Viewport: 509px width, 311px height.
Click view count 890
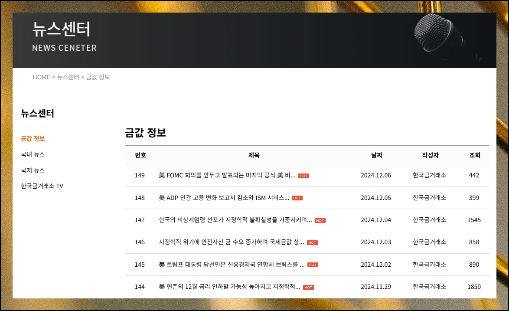[x=474, y=265]
